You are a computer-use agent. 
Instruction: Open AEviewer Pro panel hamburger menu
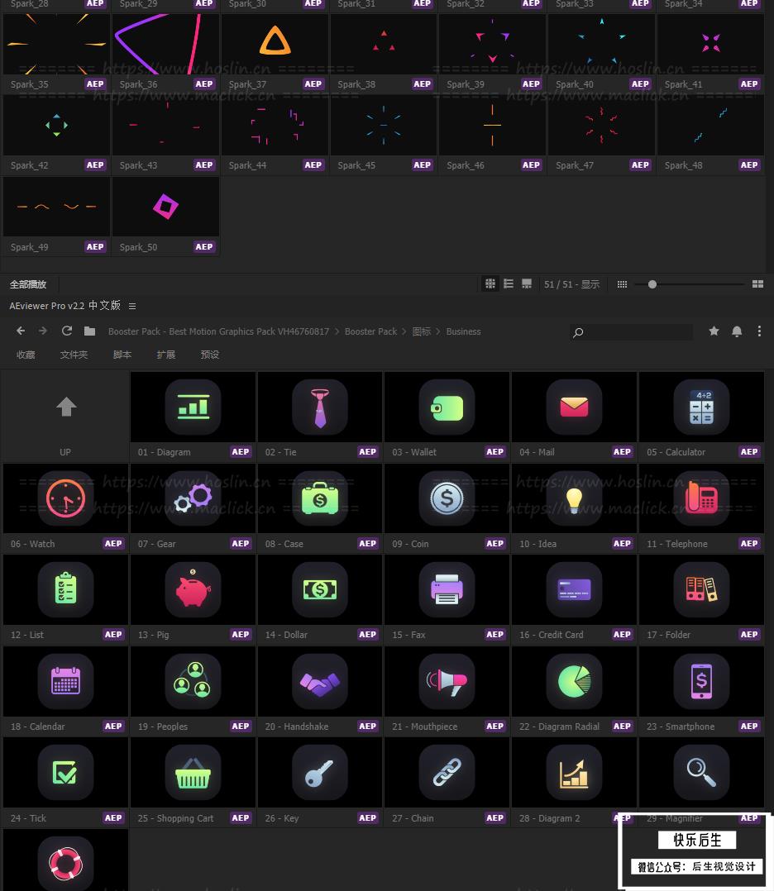pos(132,306)
